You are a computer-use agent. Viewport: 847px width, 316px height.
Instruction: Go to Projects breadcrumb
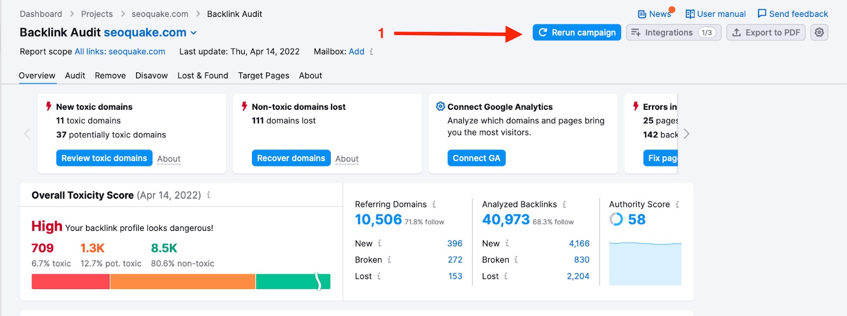click(97, 14)
